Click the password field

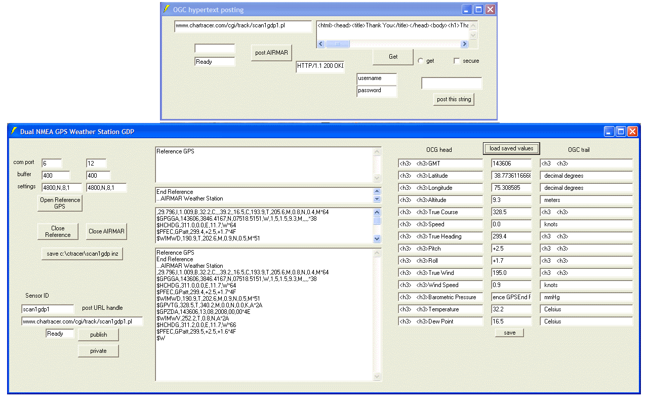click(377, 91)
